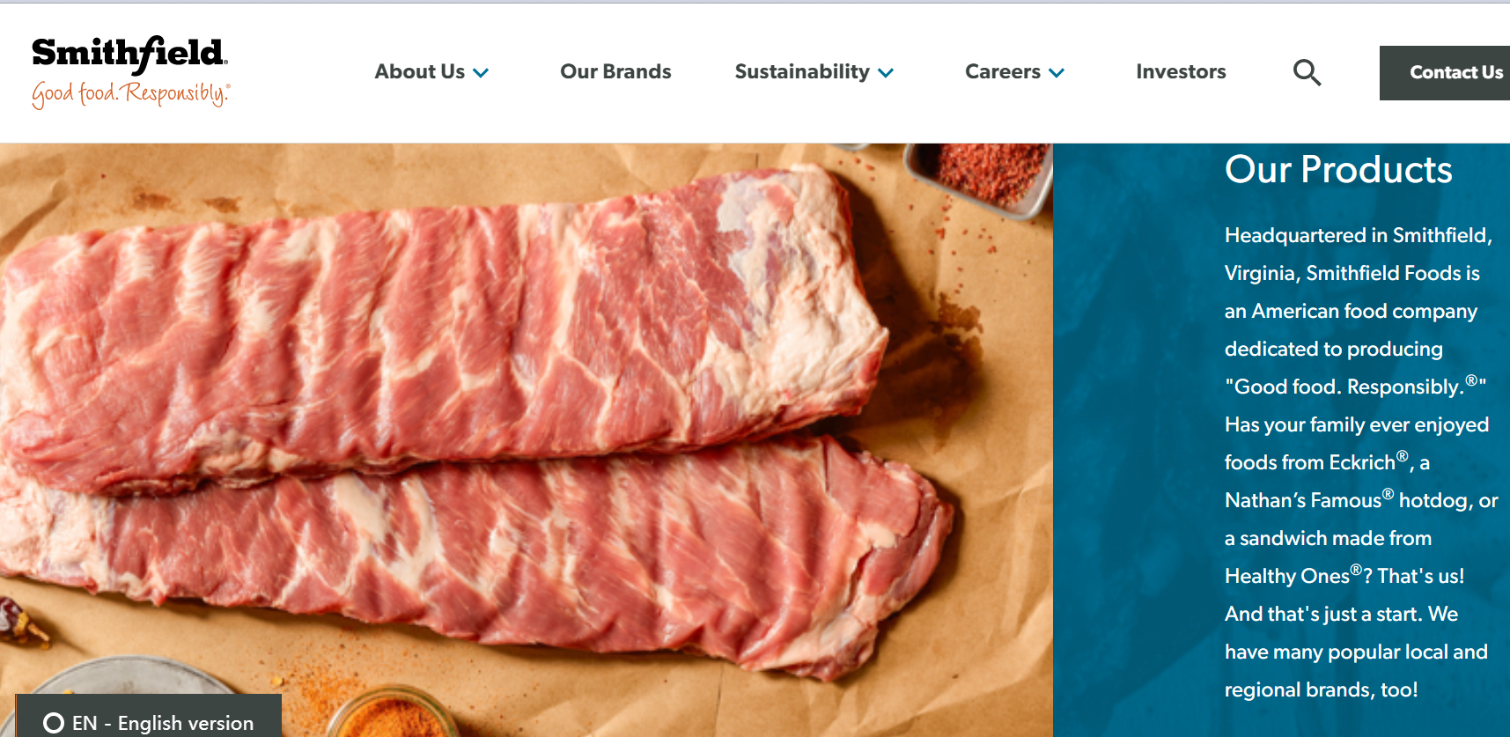Click the Smithfield logo
The image size is (1510, 737).
tap(131, 72)
